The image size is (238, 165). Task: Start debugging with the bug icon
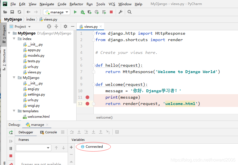click(82, 12)
